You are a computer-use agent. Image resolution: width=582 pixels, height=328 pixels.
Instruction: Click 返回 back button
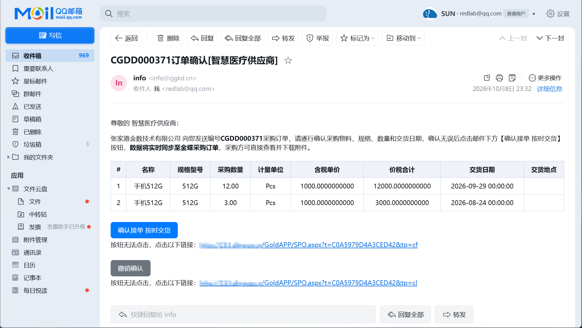click(x=126, y=38)
